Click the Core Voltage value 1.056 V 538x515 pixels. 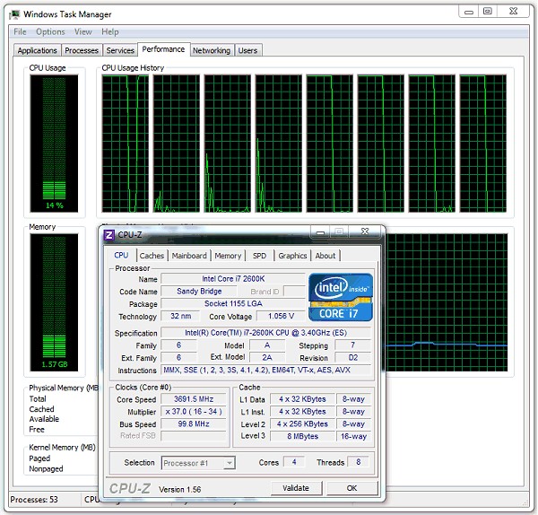click(x=281, y=316)
